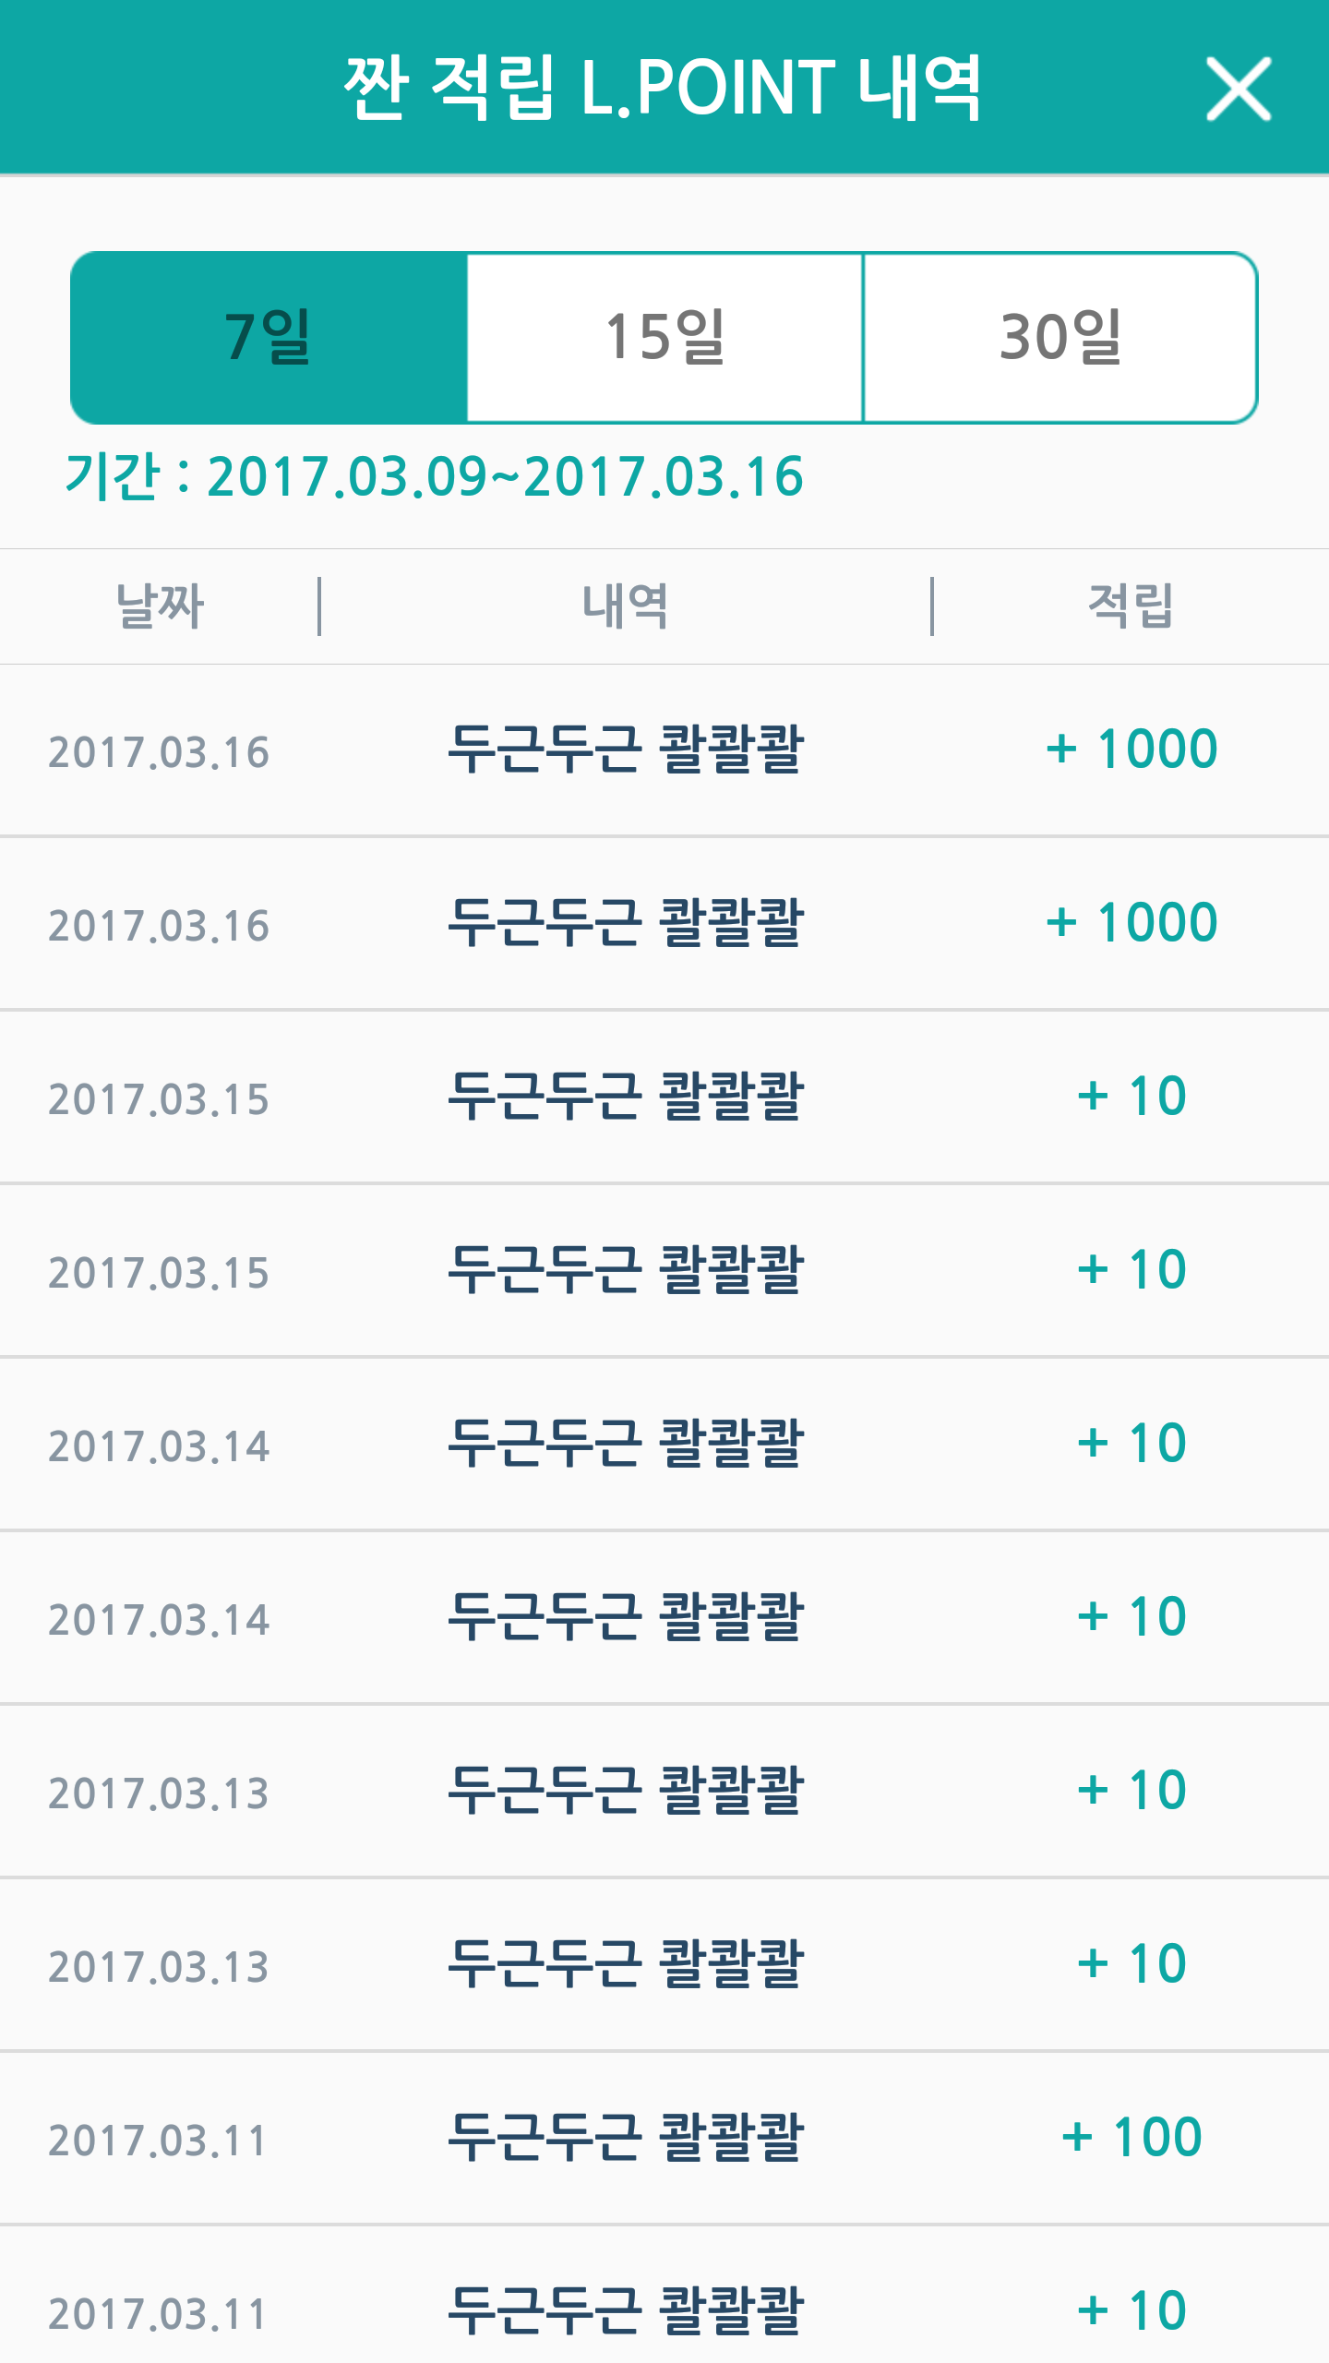
Task: Select the 7일 period tab
Action: tap(269, 337)
